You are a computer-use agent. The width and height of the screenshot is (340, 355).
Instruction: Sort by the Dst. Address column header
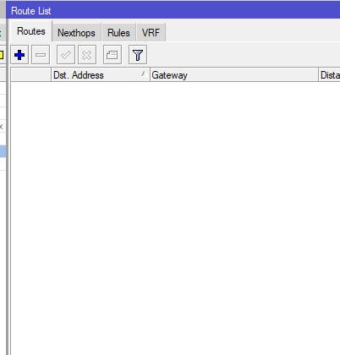[101, 75]
